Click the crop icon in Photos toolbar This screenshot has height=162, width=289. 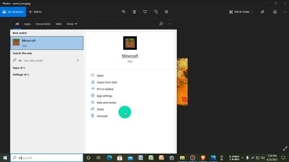tap(167, 12)
